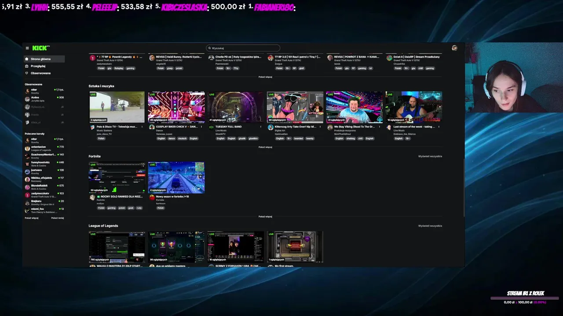Focus the Wyszukaj search field
The width and height of the screenshot is (563, 316).
click(243, 48)
